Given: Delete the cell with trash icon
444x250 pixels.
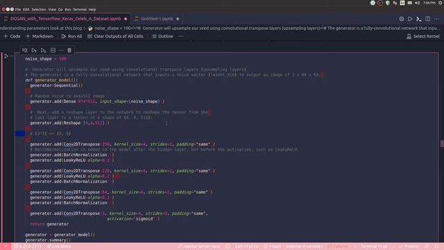Looking at the screenshot, I should (69, 50).
